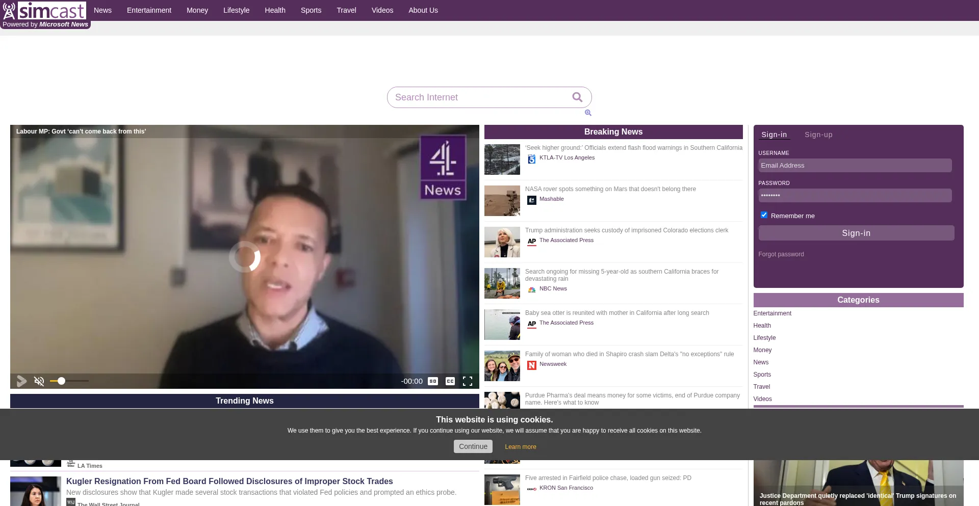Uncheck the Remember me checkbox
979x506 pixels.
(764, 215)
